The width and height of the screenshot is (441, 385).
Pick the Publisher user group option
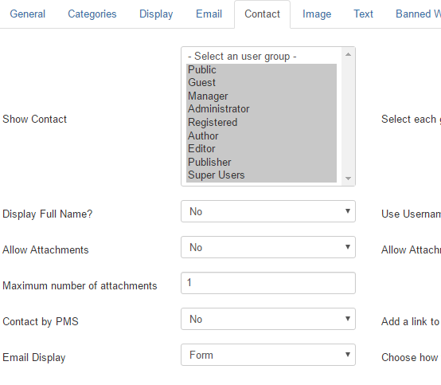click(261, 162)
